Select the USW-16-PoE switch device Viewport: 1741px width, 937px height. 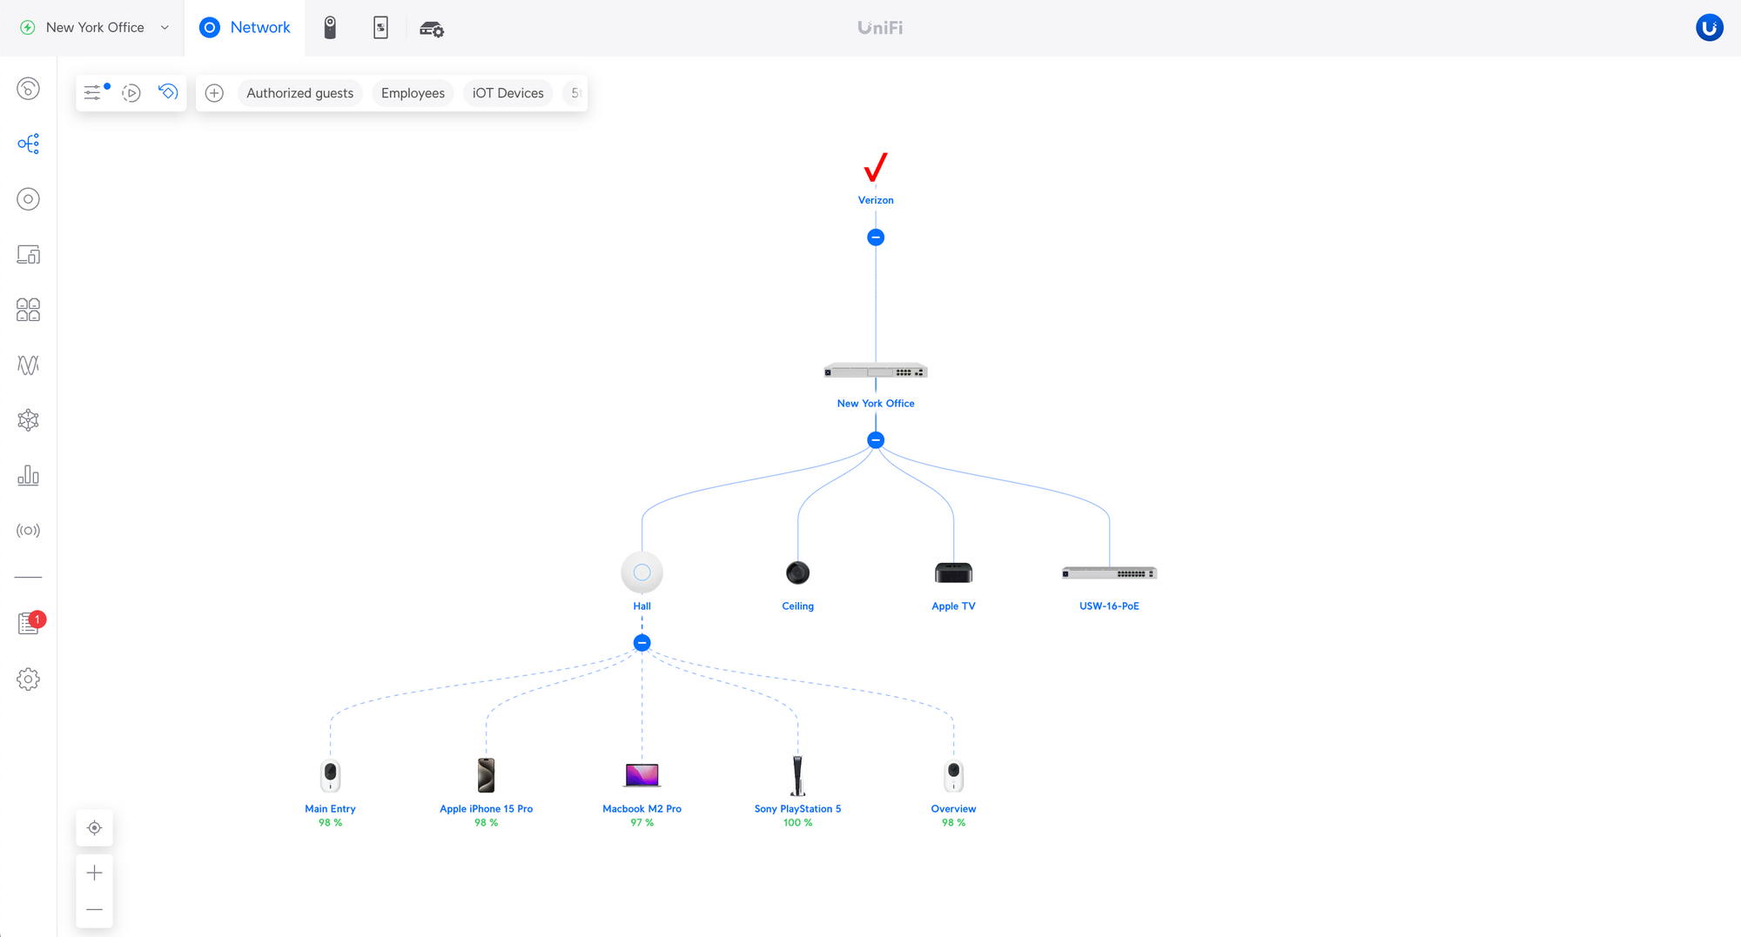point(1109,574)
